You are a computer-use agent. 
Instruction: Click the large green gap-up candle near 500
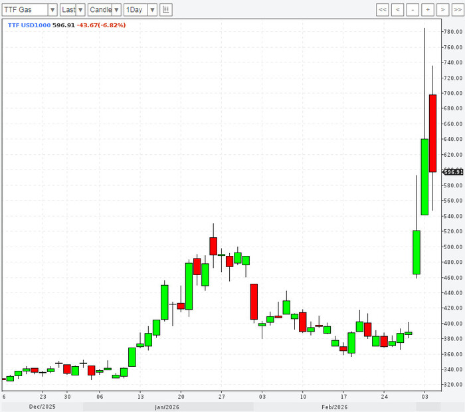click(x=417, y=252)
